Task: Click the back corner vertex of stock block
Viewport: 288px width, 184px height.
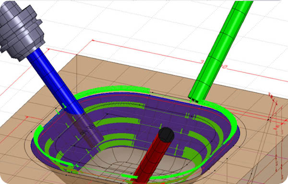Action: [x=76, y=54]
